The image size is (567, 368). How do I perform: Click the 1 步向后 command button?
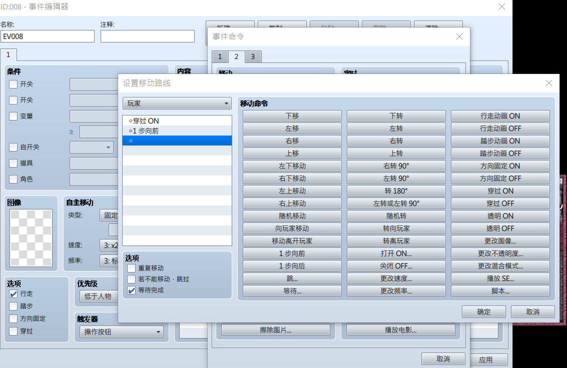292,266
